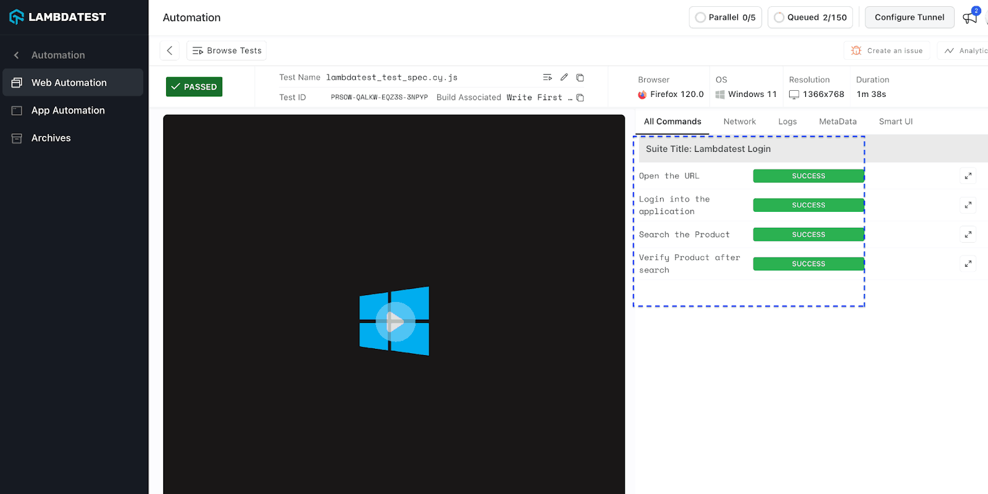Click Login into the application command
Screen dimensions: 988x494
674,205
